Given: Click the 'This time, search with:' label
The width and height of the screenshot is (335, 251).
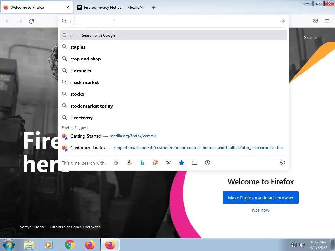Looking at the screenshot, I should click(84, 163).
